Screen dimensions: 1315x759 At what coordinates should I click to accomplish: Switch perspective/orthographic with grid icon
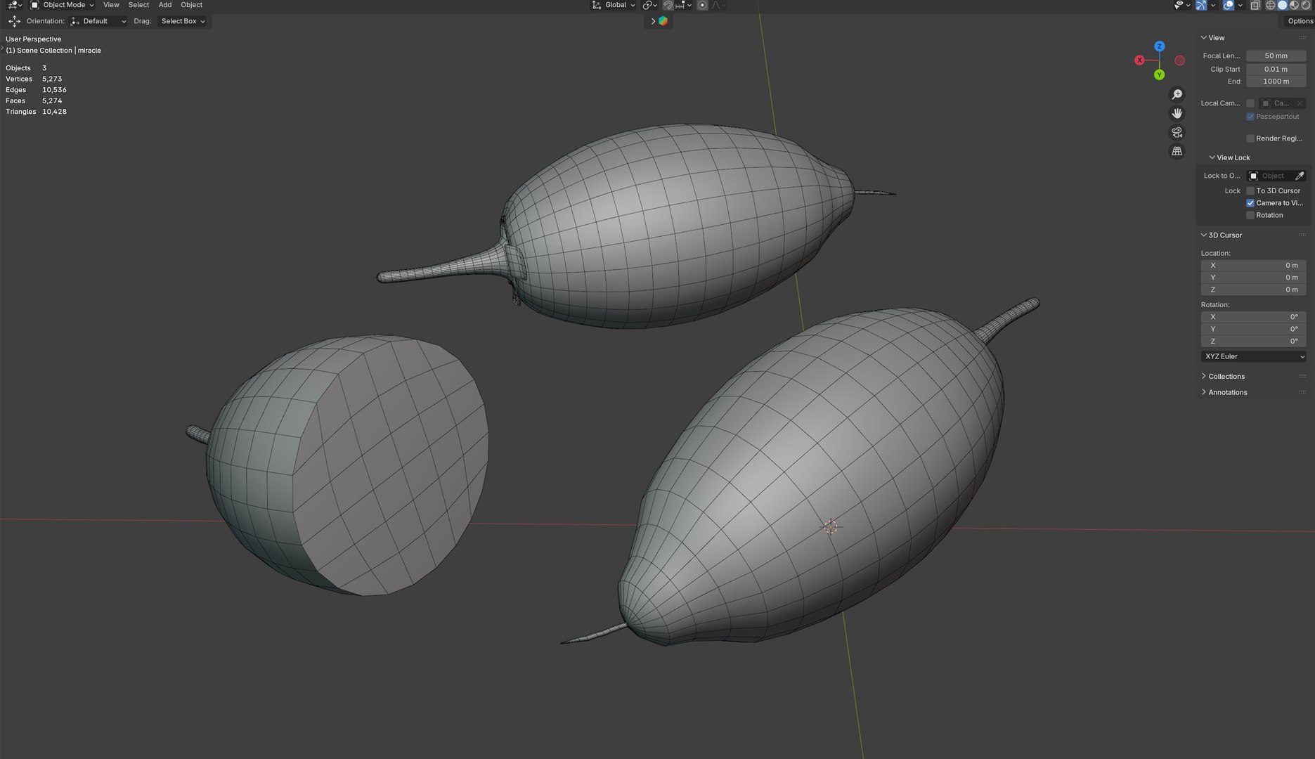(x=1177, y=151)
